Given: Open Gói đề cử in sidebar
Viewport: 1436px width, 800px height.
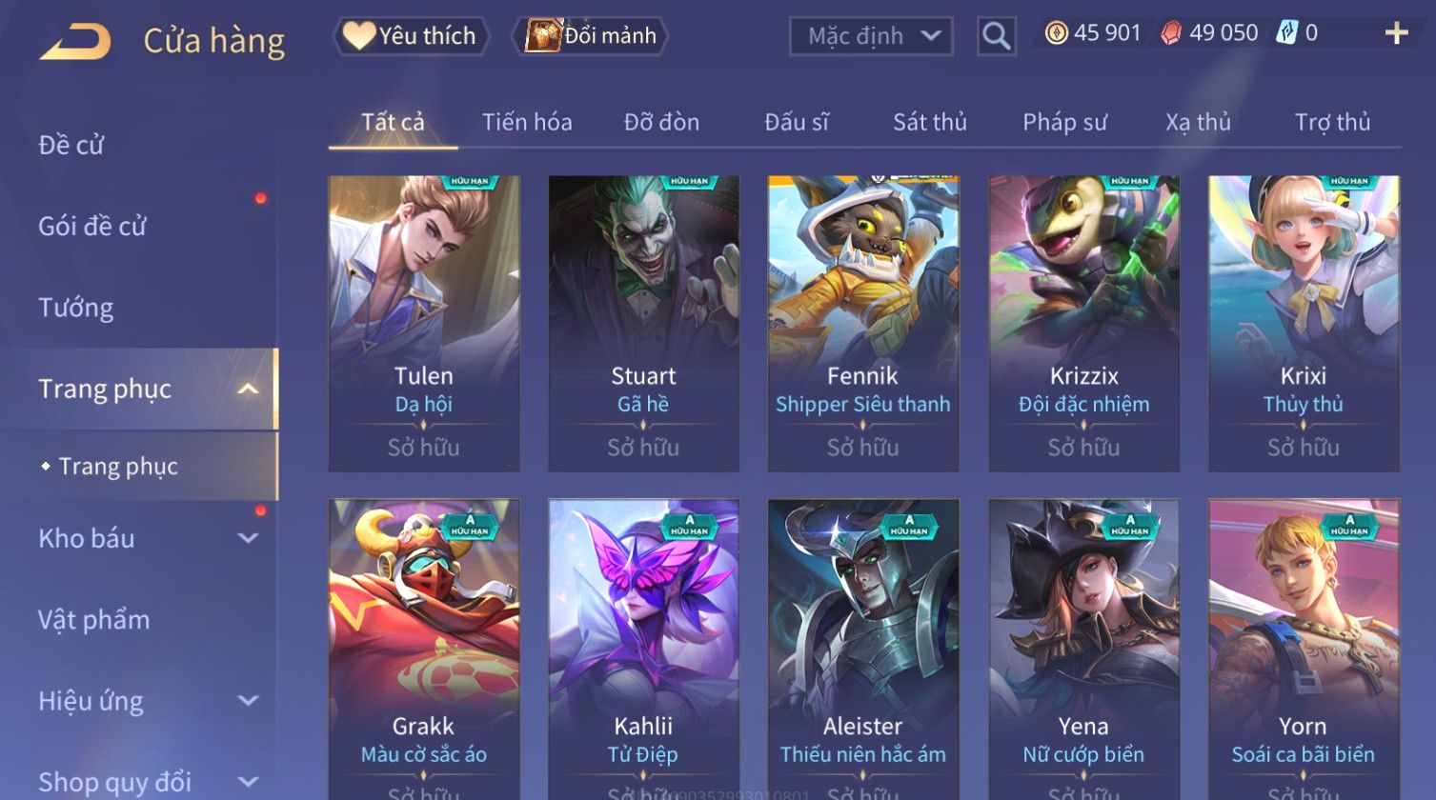Looking at the screenshot, I should (x=92, y=227).
